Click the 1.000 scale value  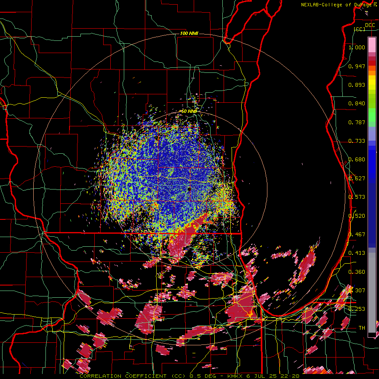(x=357, y=47)
